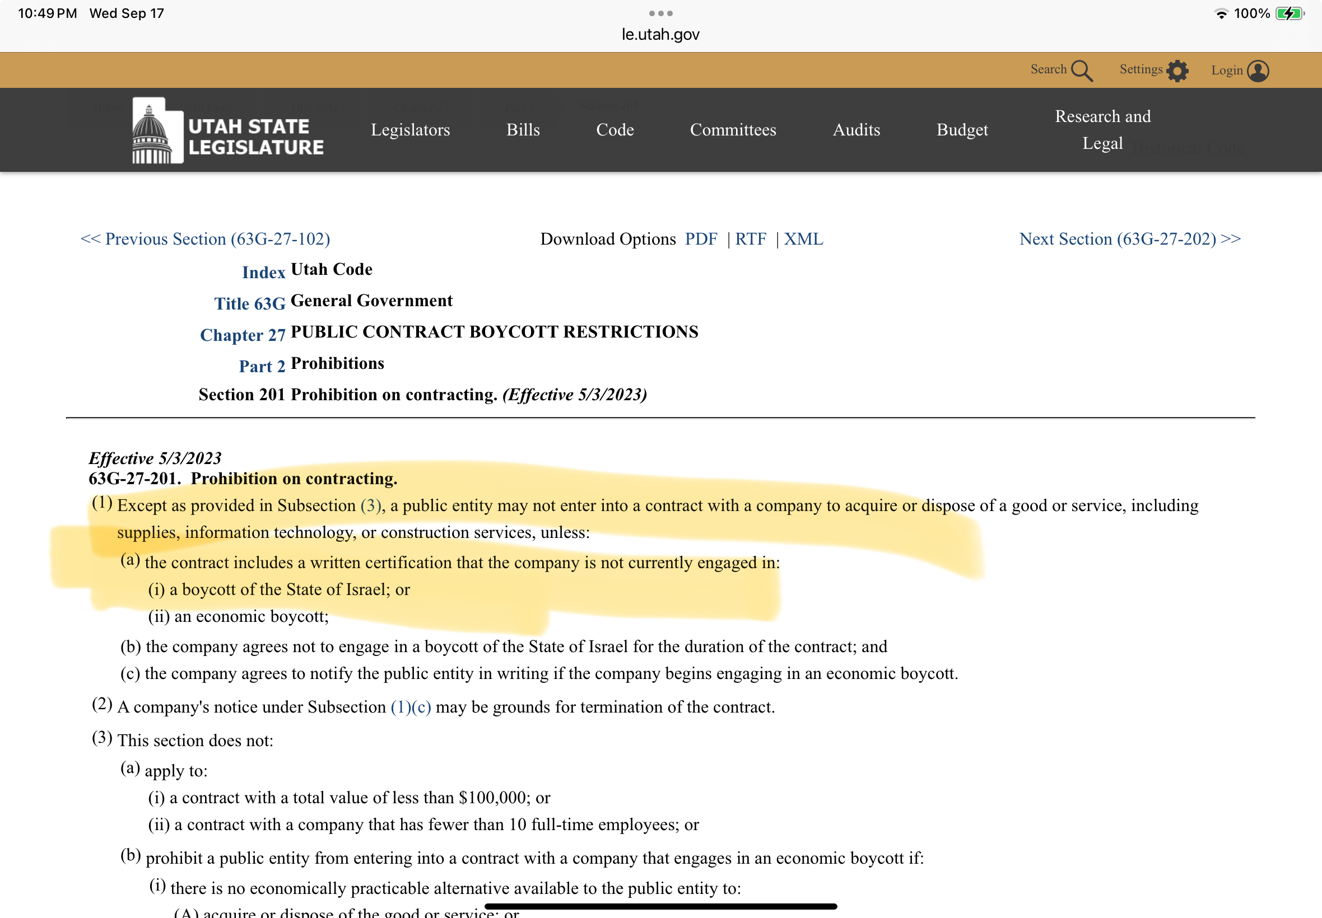
Task: Click the 'General Government' title text
Action: coord(372,301)
